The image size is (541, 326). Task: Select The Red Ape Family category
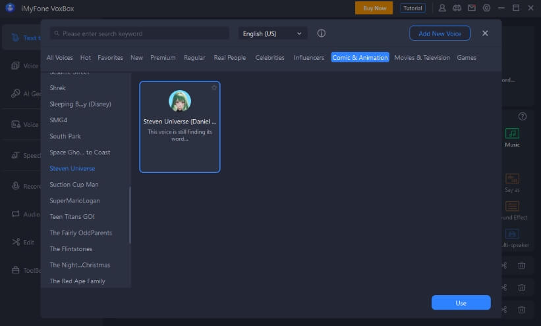[77, 281]
